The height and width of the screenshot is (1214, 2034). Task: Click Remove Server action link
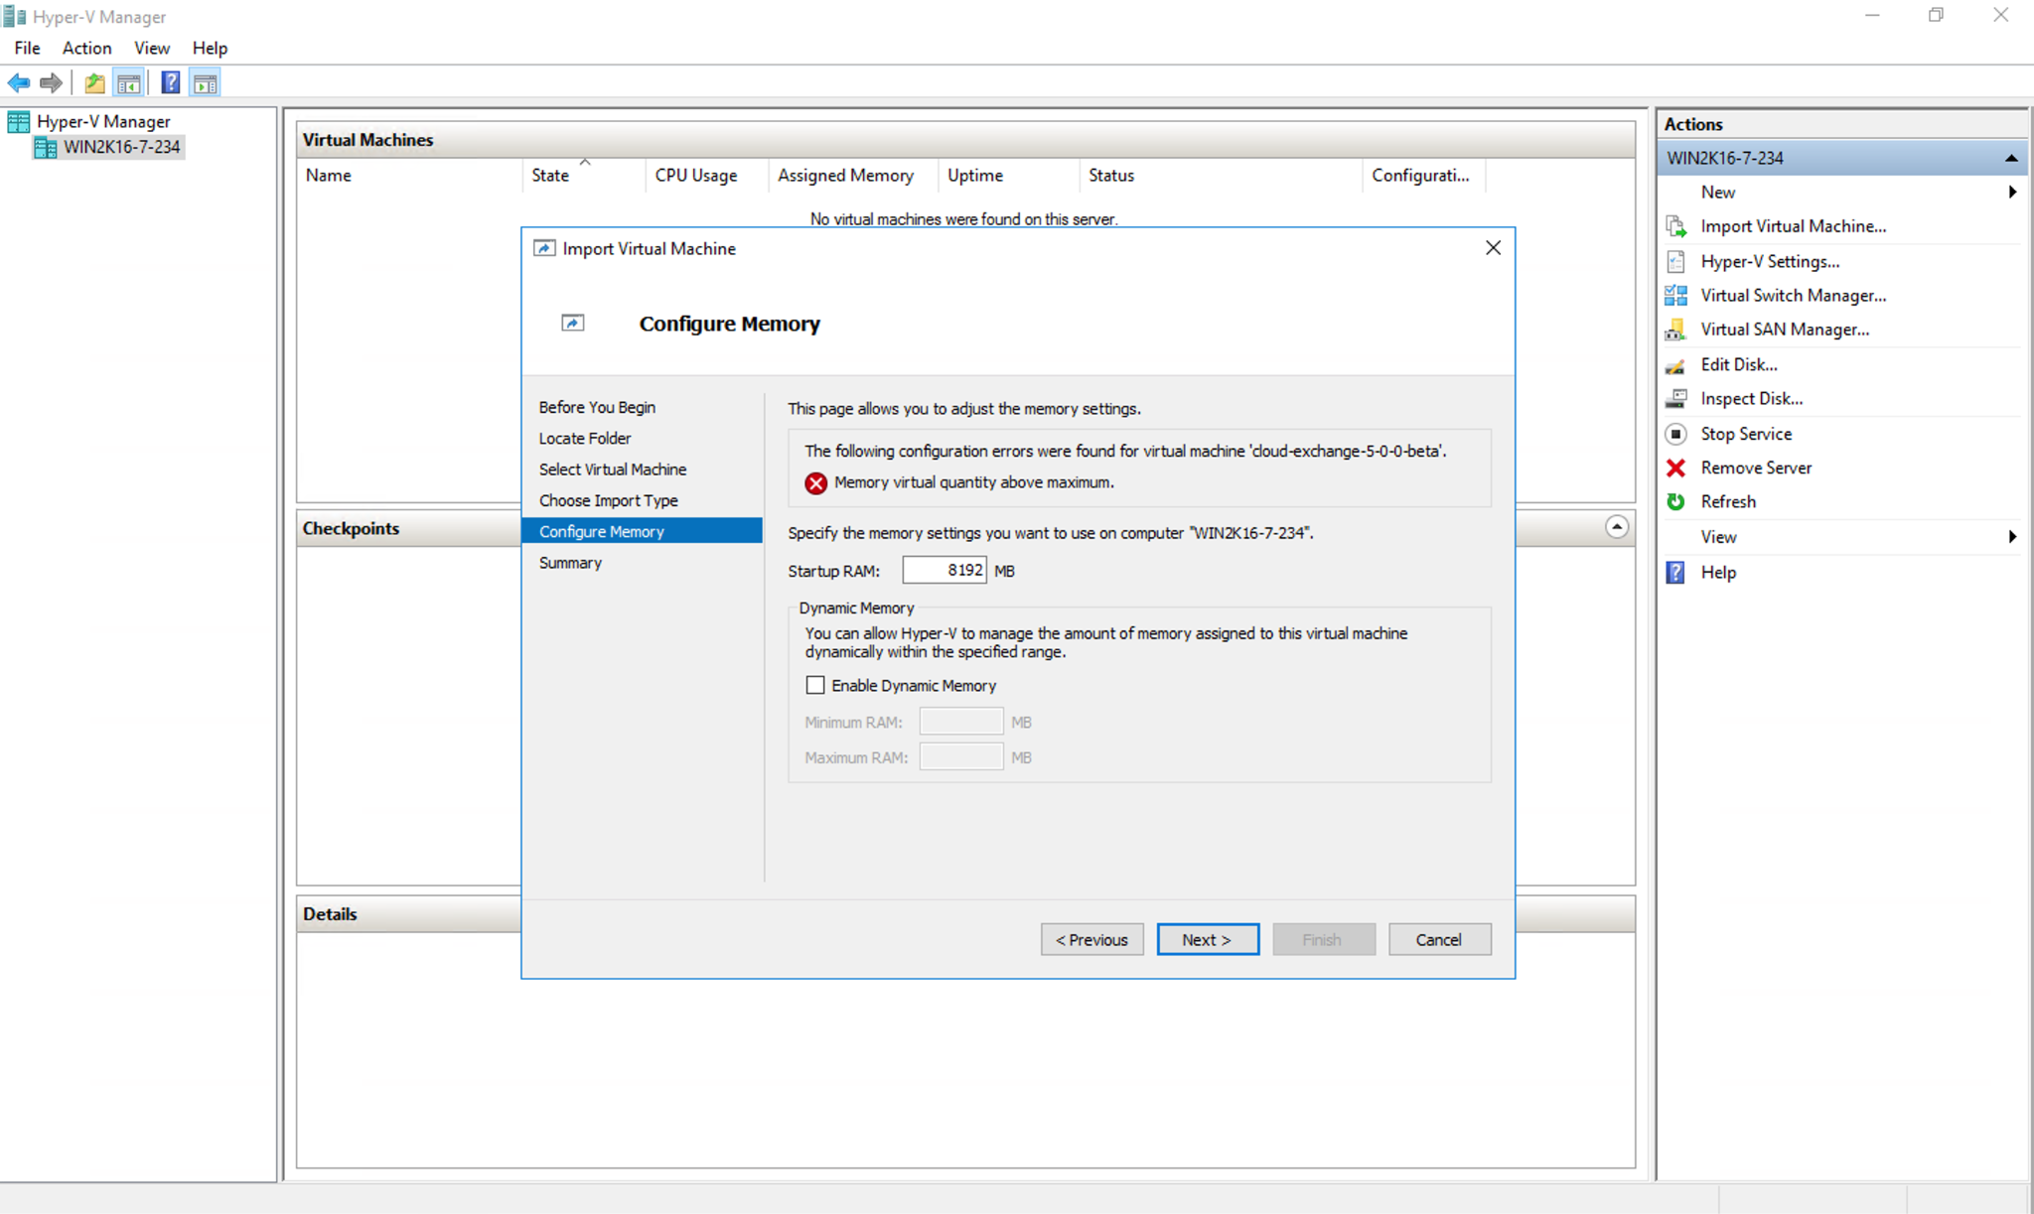[1756, 468]
